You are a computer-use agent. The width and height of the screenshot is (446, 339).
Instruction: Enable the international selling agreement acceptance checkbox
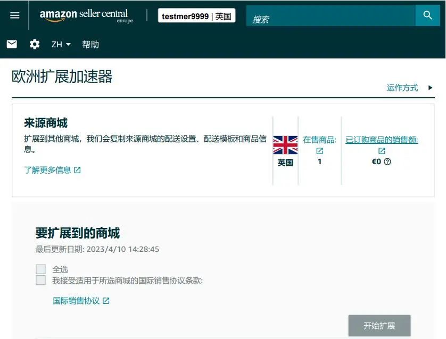coord(40,280)
